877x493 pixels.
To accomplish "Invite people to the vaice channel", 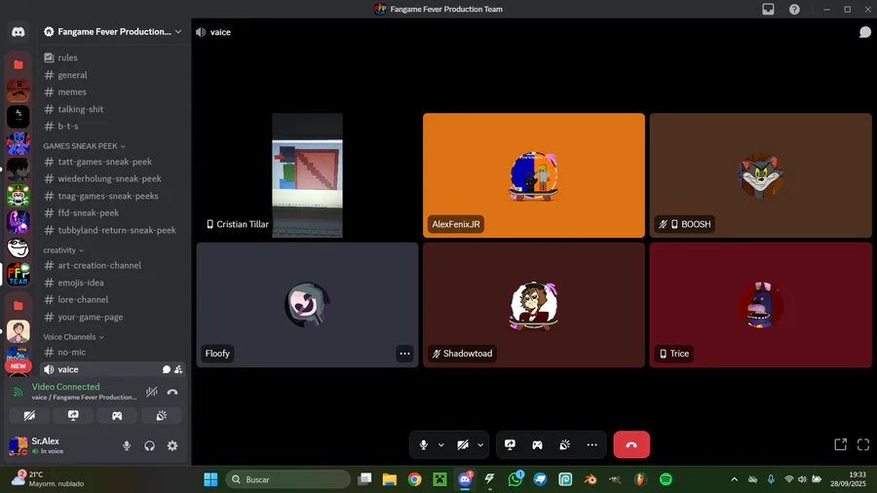I will click(x=178, y=369).
